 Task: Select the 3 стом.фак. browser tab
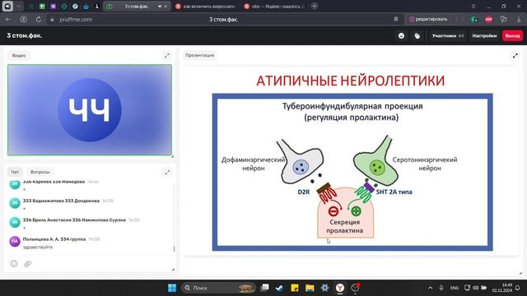pos(137,7)
